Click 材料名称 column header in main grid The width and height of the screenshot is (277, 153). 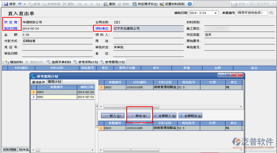pos(57,68)
